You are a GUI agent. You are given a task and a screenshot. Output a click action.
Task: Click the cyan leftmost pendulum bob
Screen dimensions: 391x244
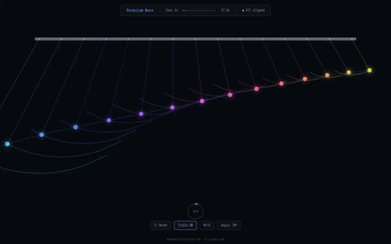(x=7, y=144)
